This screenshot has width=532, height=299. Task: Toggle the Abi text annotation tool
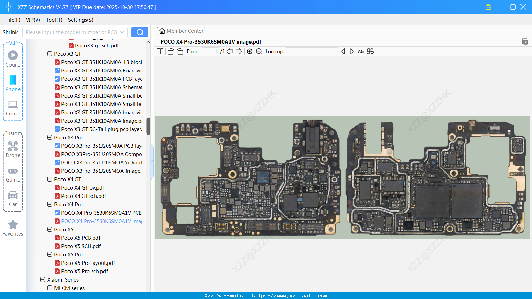pos(361,51)
